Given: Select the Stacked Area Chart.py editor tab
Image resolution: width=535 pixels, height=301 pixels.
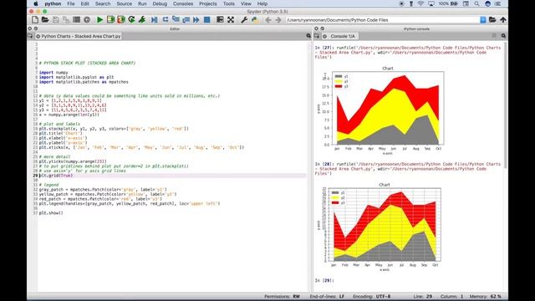Looking at the screenshot, I should 79,36.
